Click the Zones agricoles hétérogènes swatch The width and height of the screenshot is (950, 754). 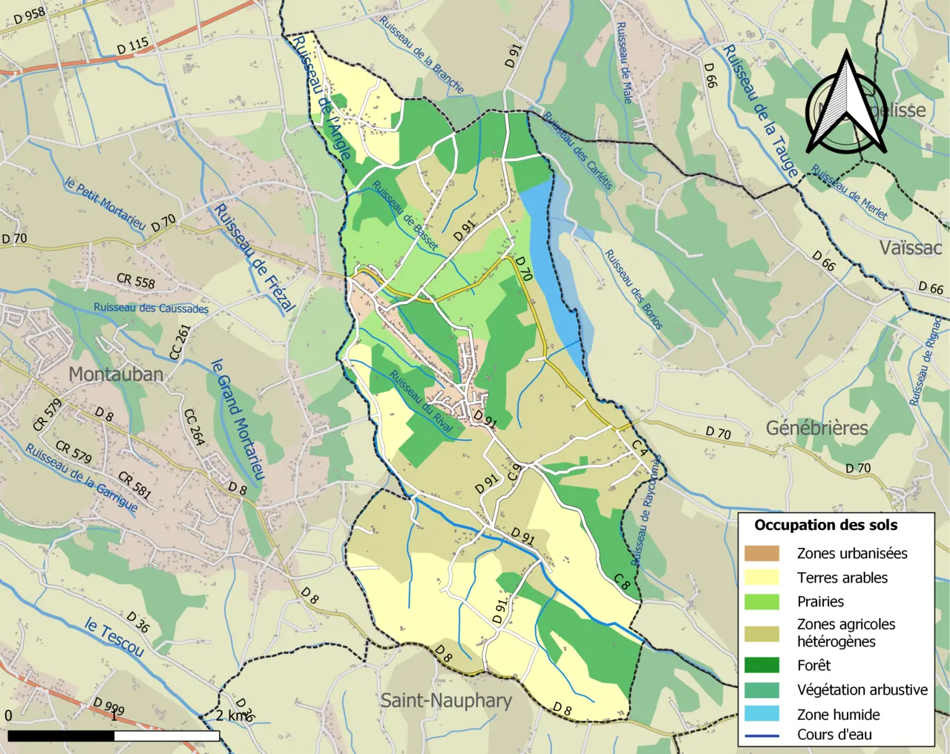762,633
